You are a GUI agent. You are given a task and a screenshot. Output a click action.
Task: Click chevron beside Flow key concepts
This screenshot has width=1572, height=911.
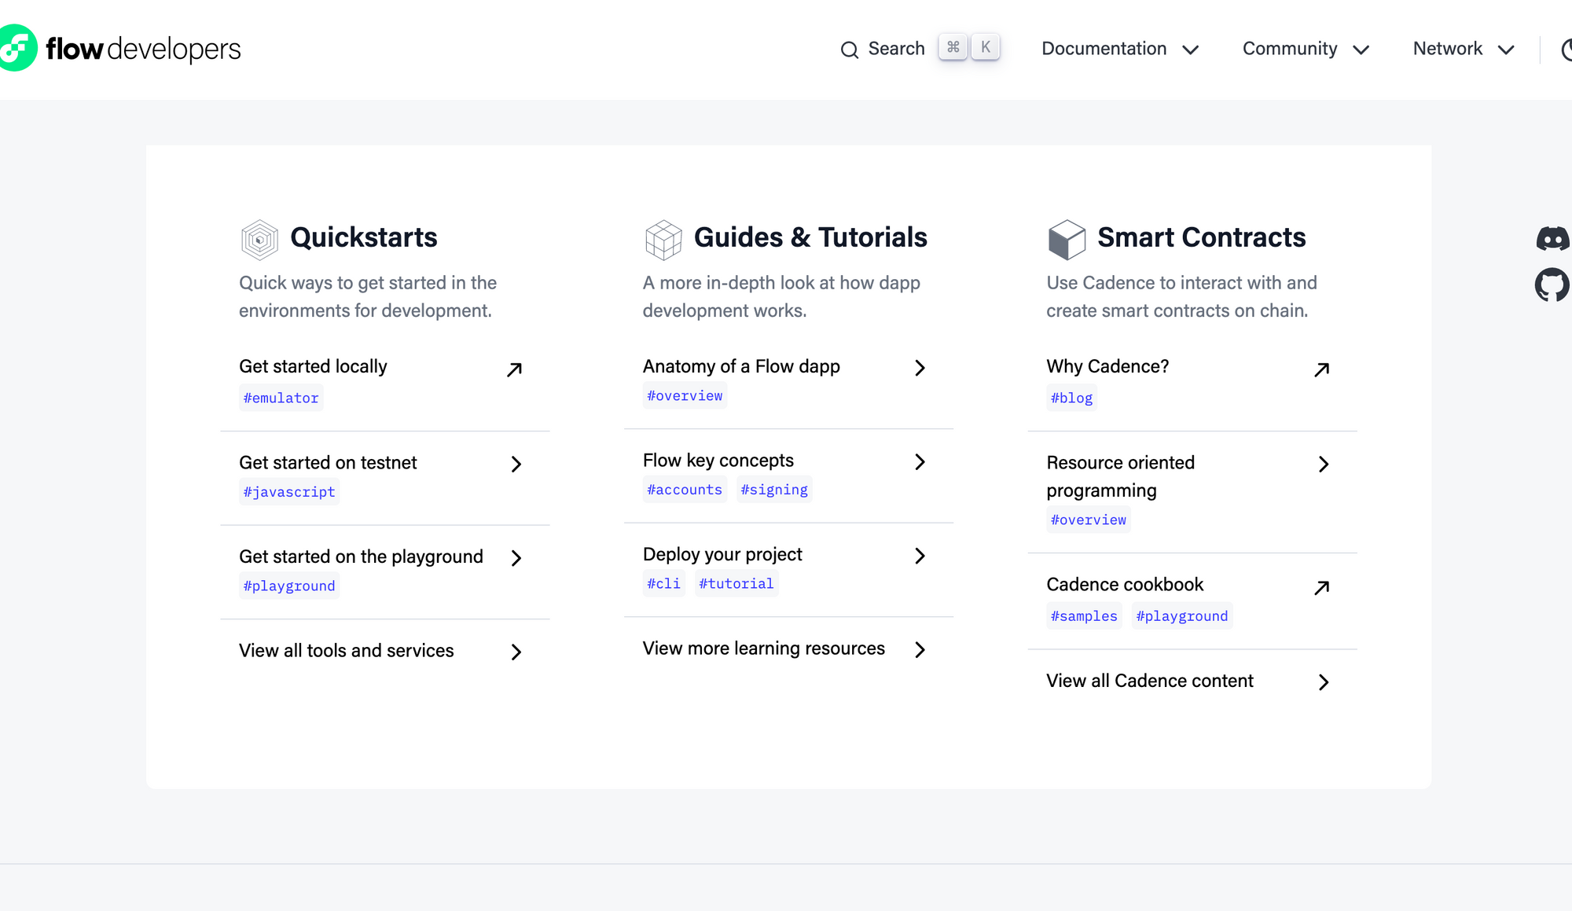tap(920, 462)
